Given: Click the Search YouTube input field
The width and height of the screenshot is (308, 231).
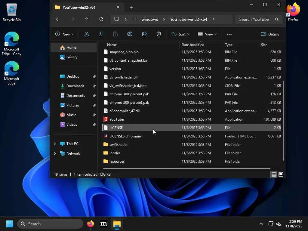Looking at the screenshot, I should pos(259,19).
